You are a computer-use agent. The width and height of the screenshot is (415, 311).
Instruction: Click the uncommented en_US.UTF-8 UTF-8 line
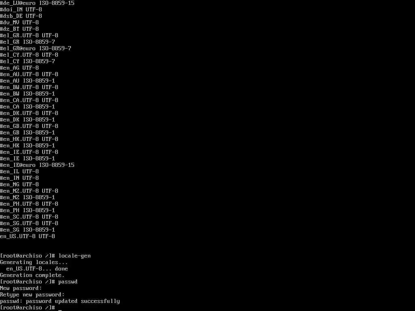click(28, 236)
